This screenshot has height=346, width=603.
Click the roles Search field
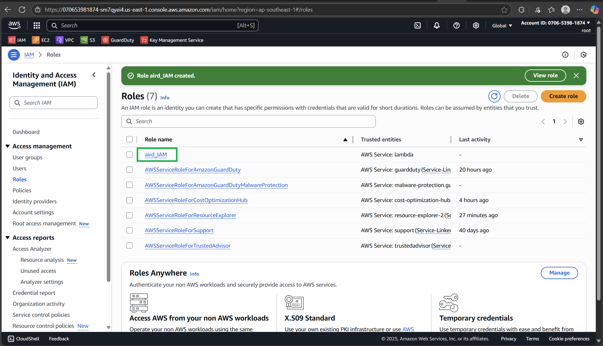tap(249, 121)
